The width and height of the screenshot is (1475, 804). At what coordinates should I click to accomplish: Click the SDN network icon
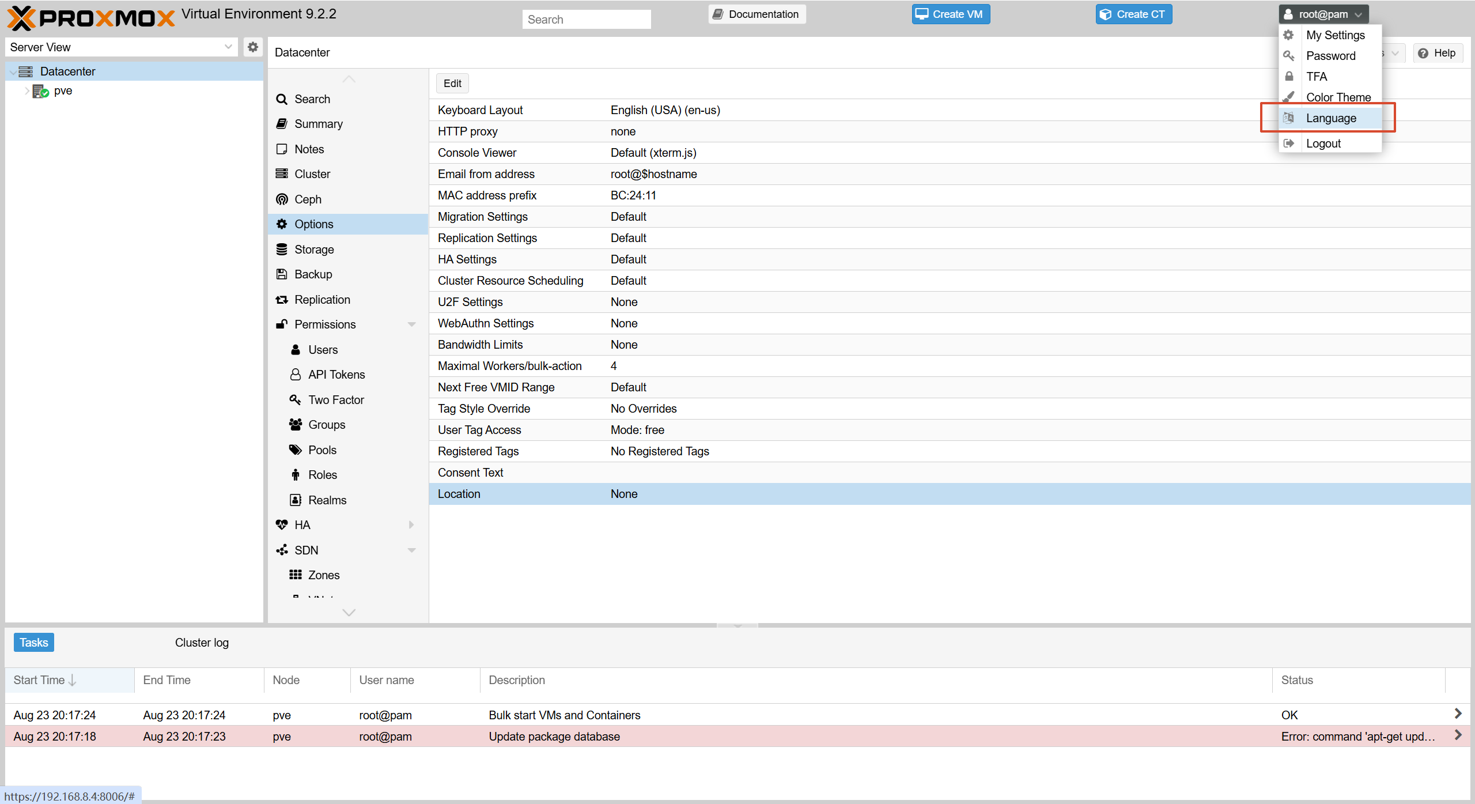click(x=282, y=550)
